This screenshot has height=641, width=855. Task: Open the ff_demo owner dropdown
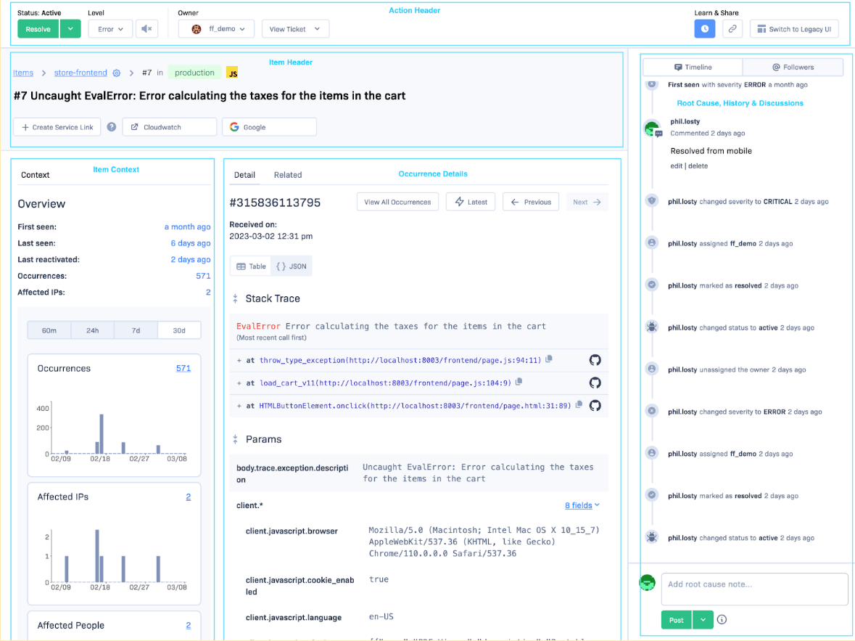(x=217, y=29)
